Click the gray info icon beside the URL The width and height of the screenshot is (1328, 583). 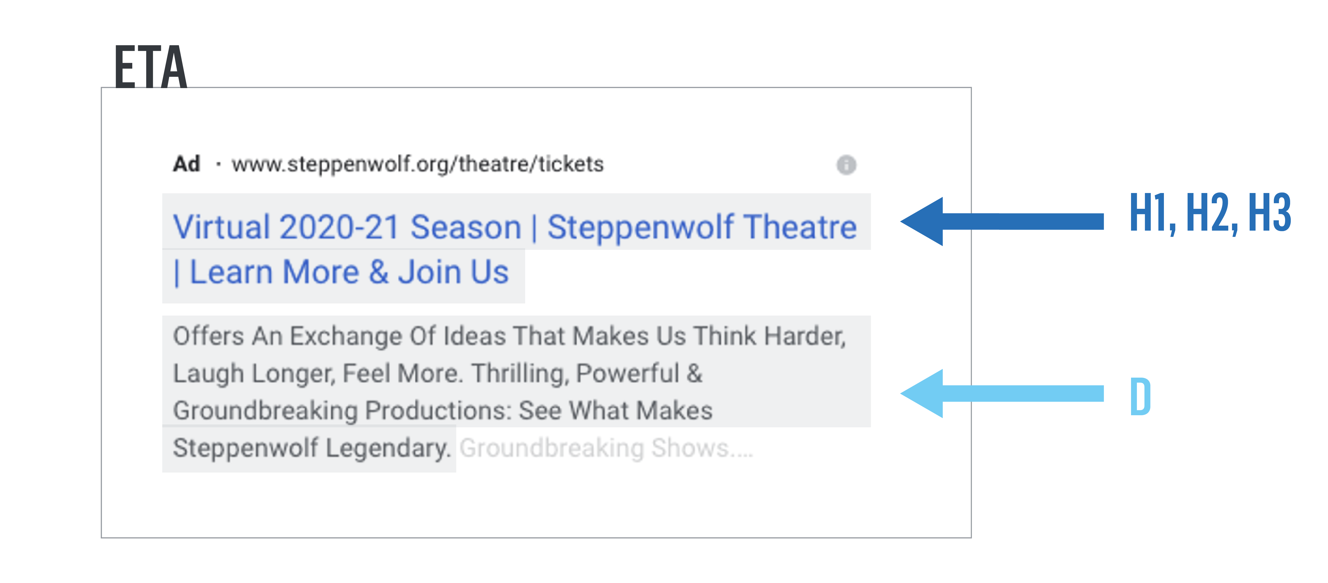pos(846,165)
